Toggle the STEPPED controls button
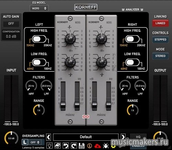This screenshot has width=172, height=150. (x=160, y=40)
